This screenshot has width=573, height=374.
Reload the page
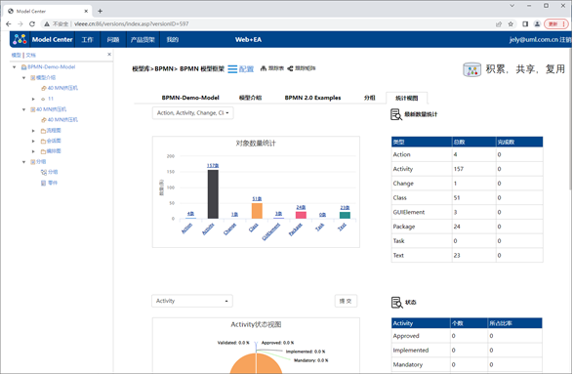tap(32, 23)
